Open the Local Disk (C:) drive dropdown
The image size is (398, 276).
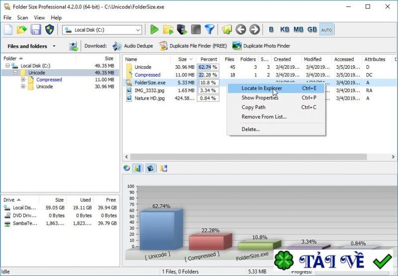[x=138, y=30]
